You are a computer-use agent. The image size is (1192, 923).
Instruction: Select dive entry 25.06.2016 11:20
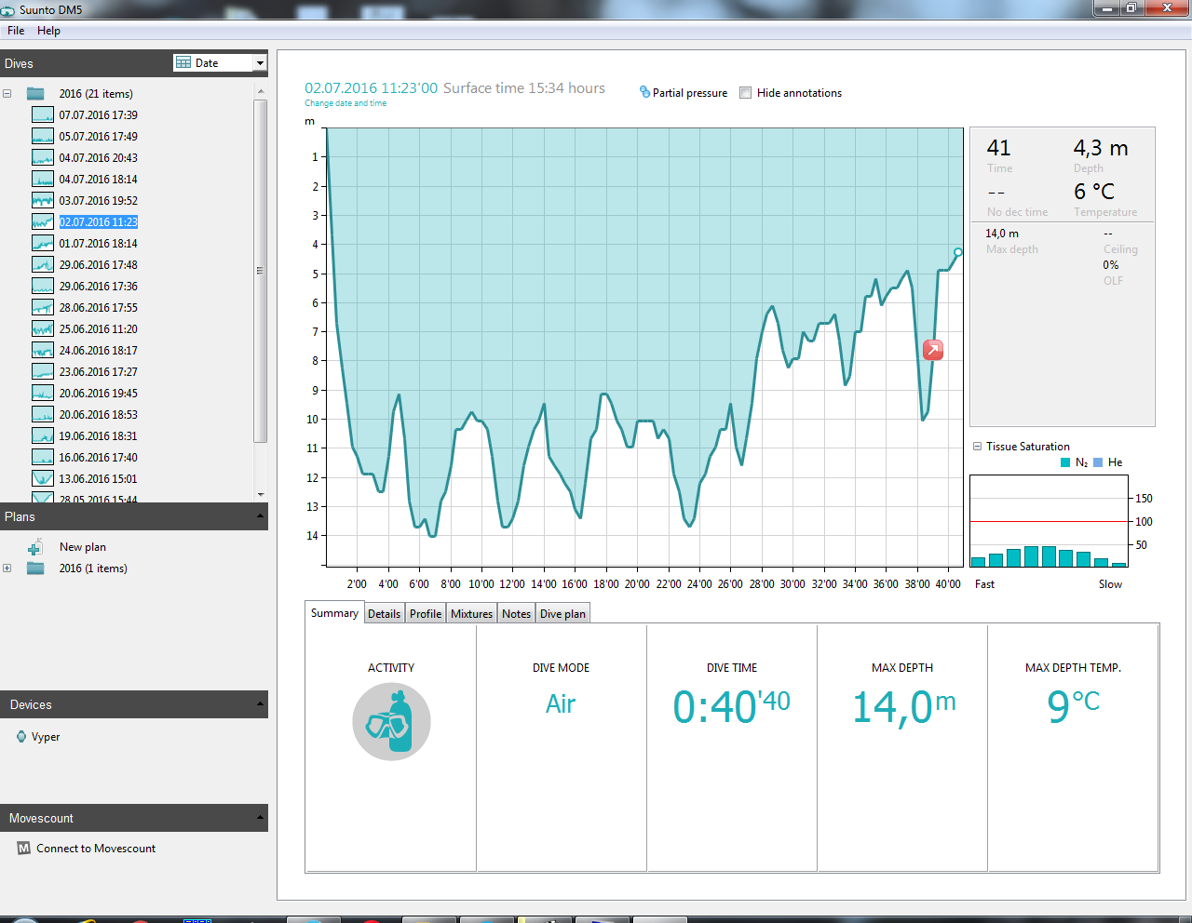click(98, 329)
